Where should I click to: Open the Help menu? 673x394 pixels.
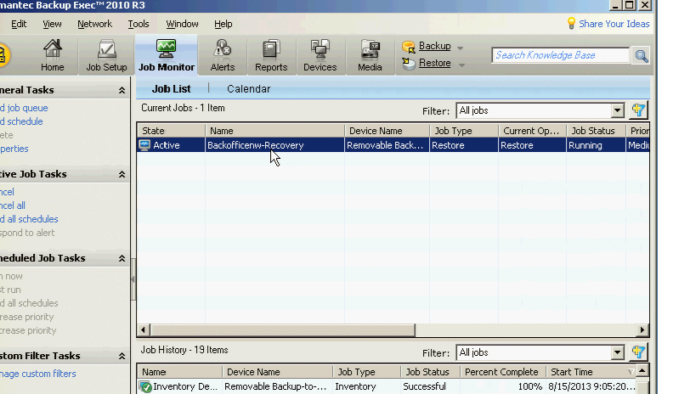pos(223,24)
